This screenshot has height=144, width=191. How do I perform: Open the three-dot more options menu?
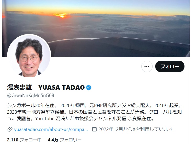147,66
